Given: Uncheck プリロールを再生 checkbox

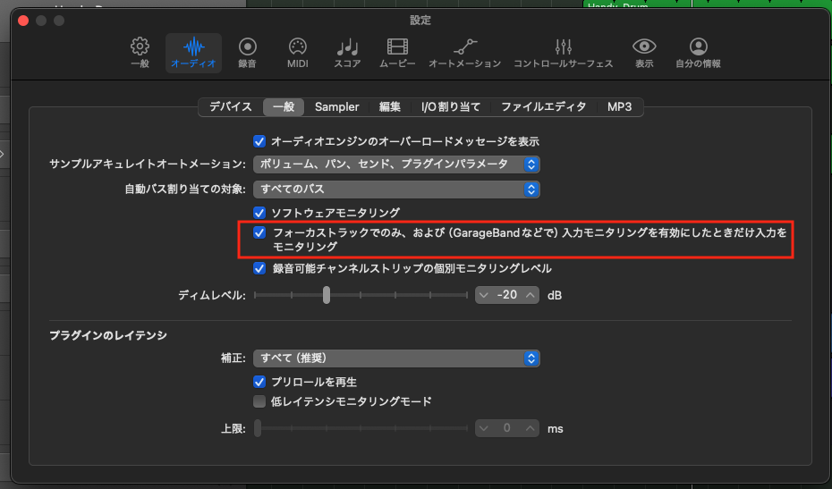Looking at the screenshot, I should point(260,382).
